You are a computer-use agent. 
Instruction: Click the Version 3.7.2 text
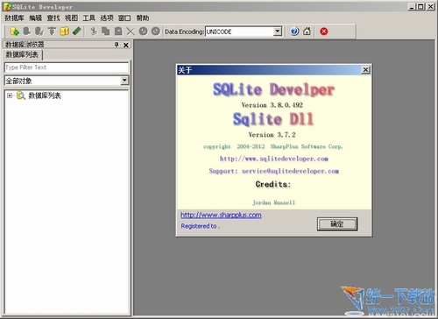272,135
